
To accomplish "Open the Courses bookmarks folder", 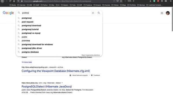I will click(x=106, y=5).
